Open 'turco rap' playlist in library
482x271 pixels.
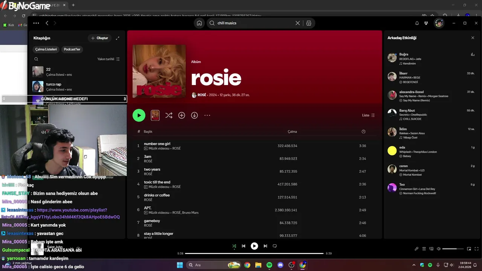[77, 87]
